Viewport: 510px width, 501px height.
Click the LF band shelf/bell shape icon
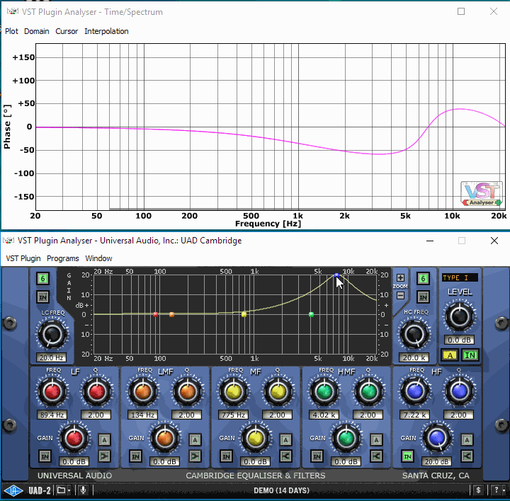(104, 456)
